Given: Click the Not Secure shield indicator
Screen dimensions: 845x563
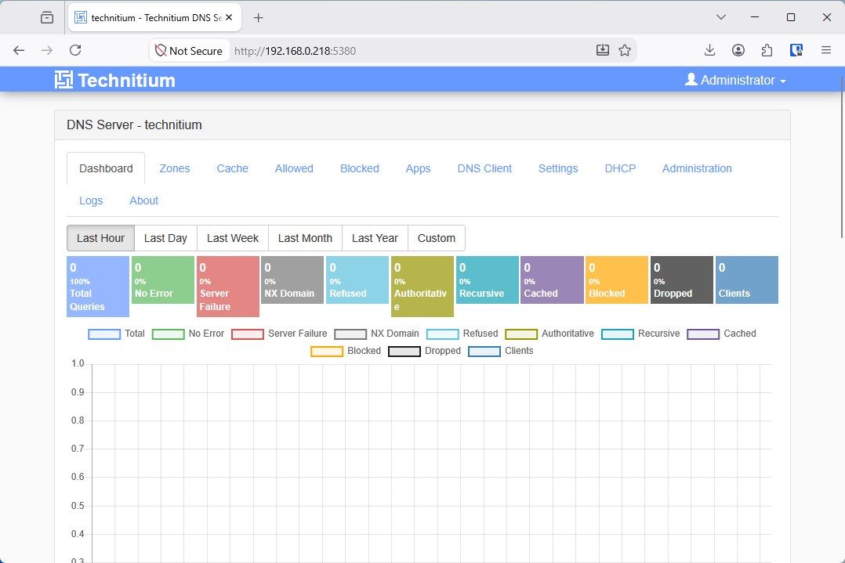Looking at the screenshot, I should (189, 51).
